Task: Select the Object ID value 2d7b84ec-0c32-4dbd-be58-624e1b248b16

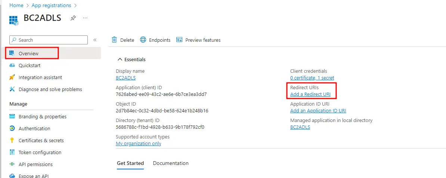Action: coord(162,111)
